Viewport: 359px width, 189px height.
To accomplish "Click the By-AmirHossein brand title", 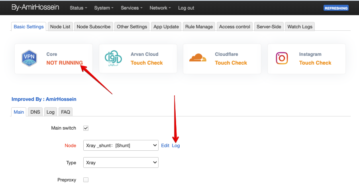I will pos(36,8).
